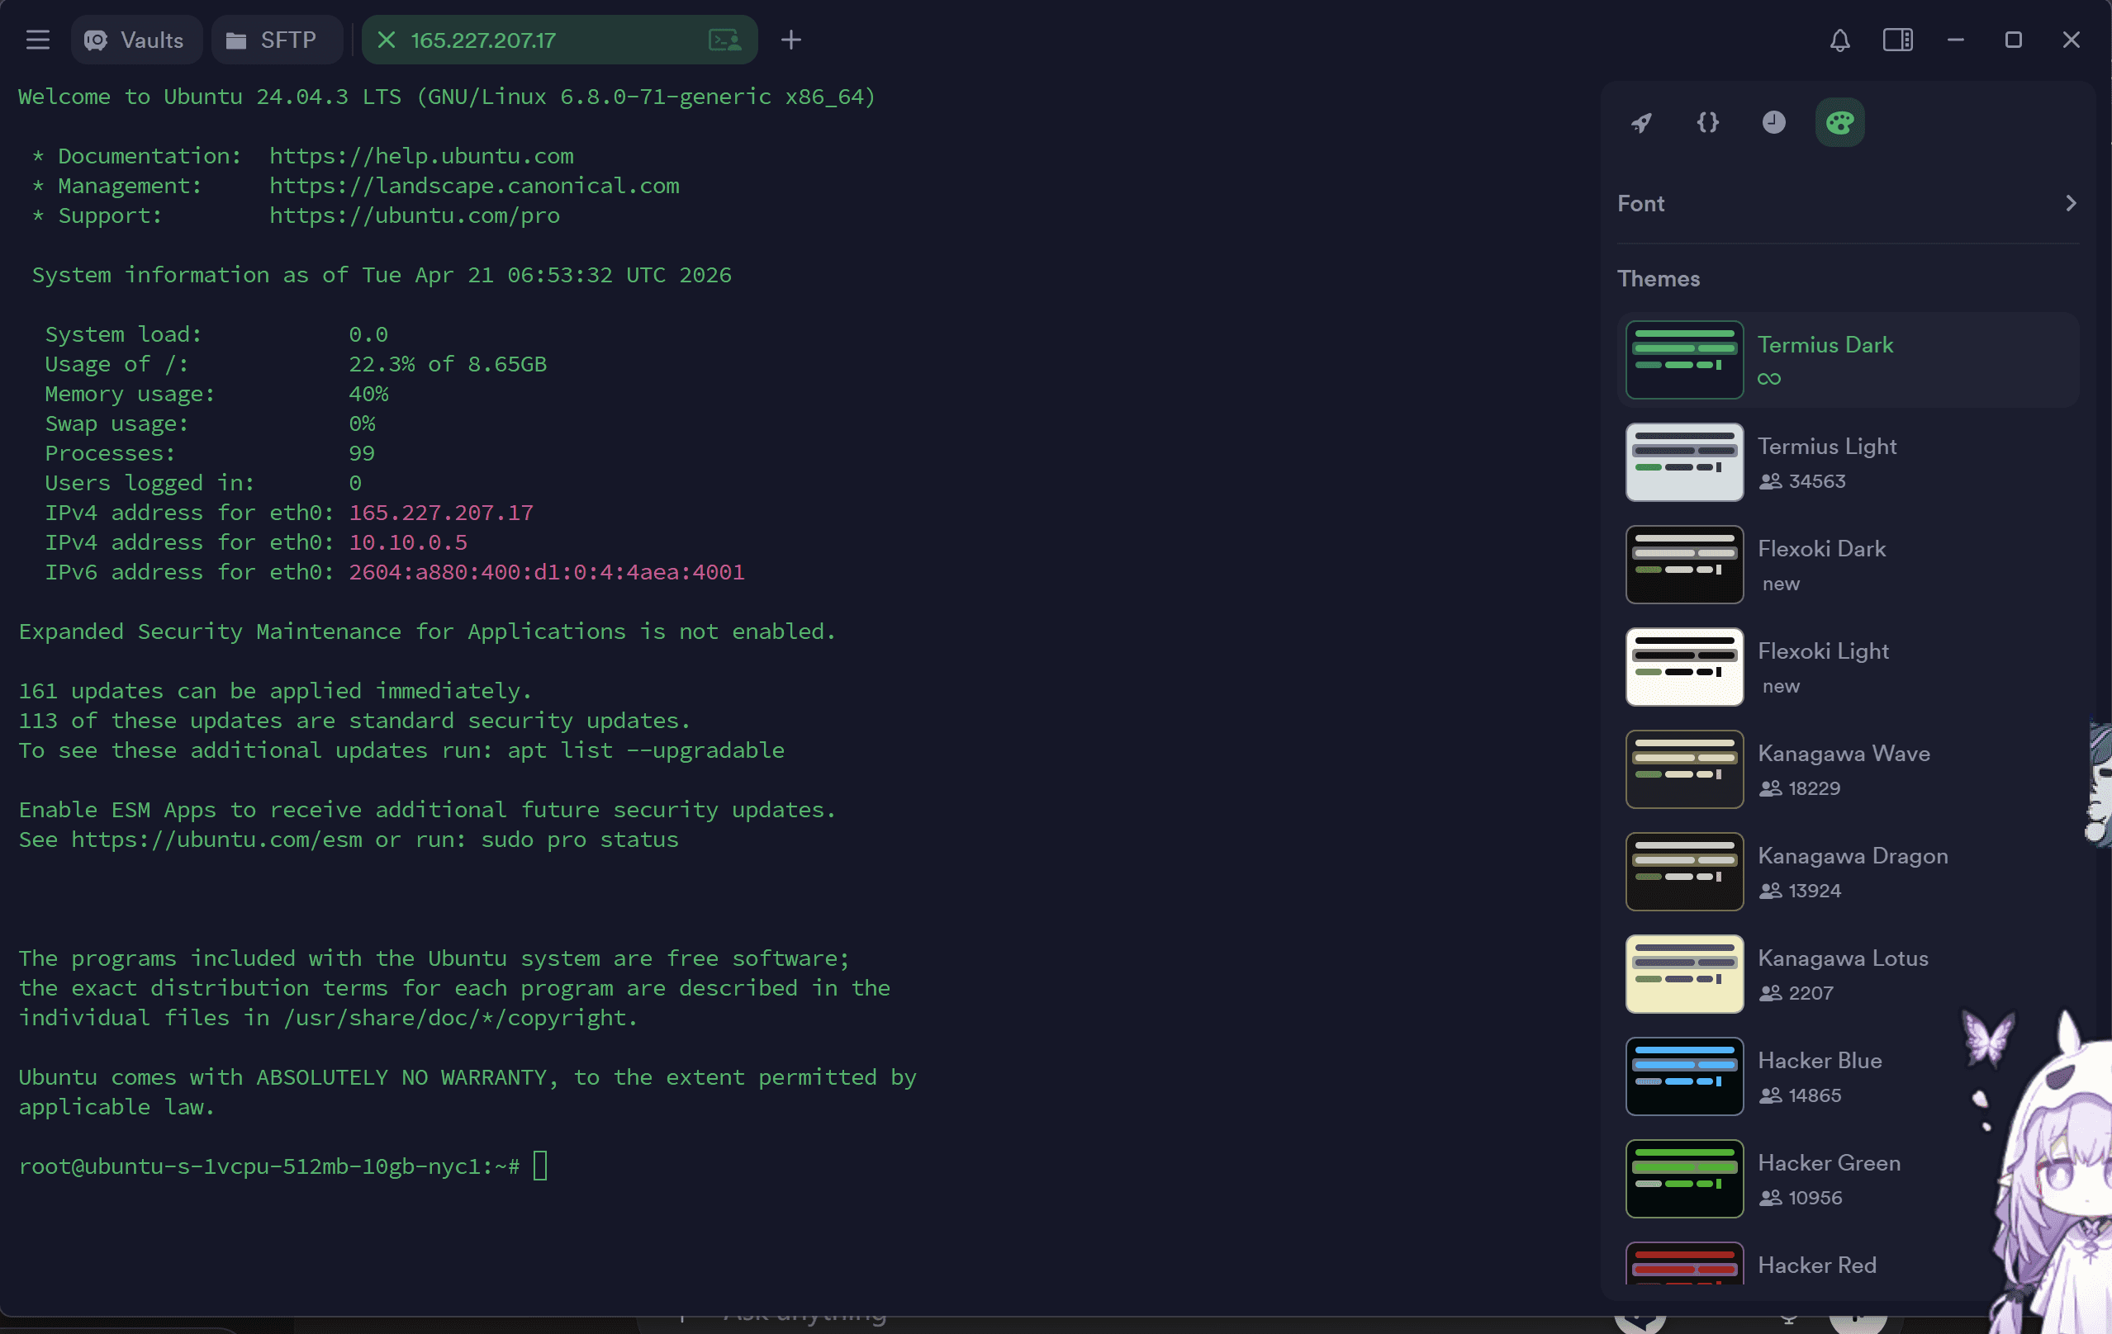Click the Welcome to Ubuntu 24.04.3 LTS line
The width and height of the screenshot is (2112, 1334).
click(x=448, y=97)
